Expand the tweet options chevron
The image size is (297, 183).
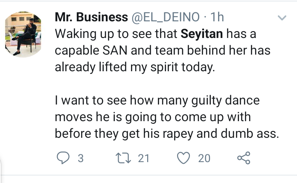[x=282, y=18]
